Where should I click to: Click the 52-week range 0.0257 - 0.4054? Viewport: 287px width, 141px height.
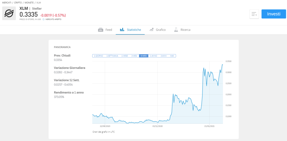[x=63, y=85]
